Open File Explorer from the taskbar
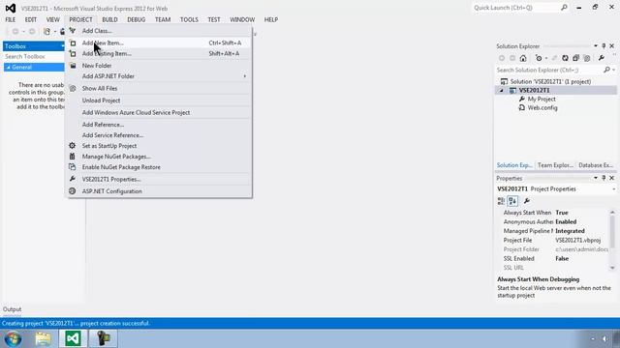Image resolution: width=620 pixels, height=348 pixels. [x=43, y=338]
